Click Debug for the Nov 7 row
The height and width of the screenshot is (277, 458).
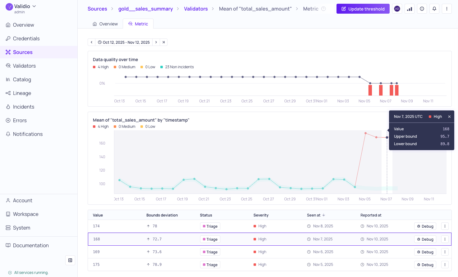(x=425, y=239)
